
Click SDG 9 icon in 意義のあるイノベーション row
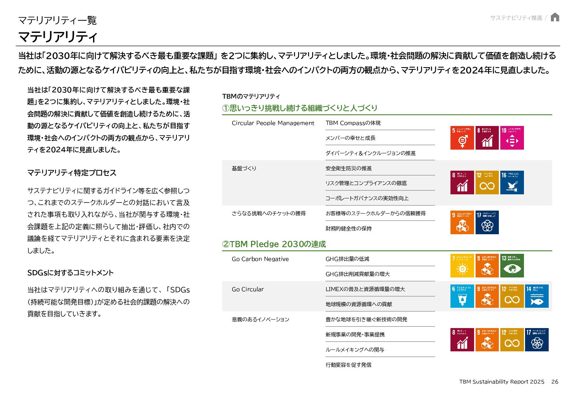487,340
